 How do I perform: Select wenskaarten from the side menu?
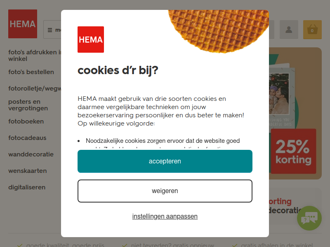(28, 171)
